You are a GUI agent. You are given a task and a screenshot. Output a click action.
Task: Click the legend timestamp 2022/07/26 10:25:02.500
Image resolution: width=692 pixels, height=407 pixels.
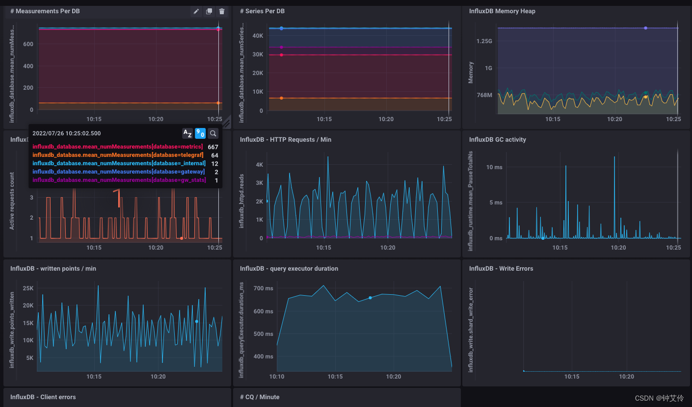pyautogui.click(x=67, y=133)
